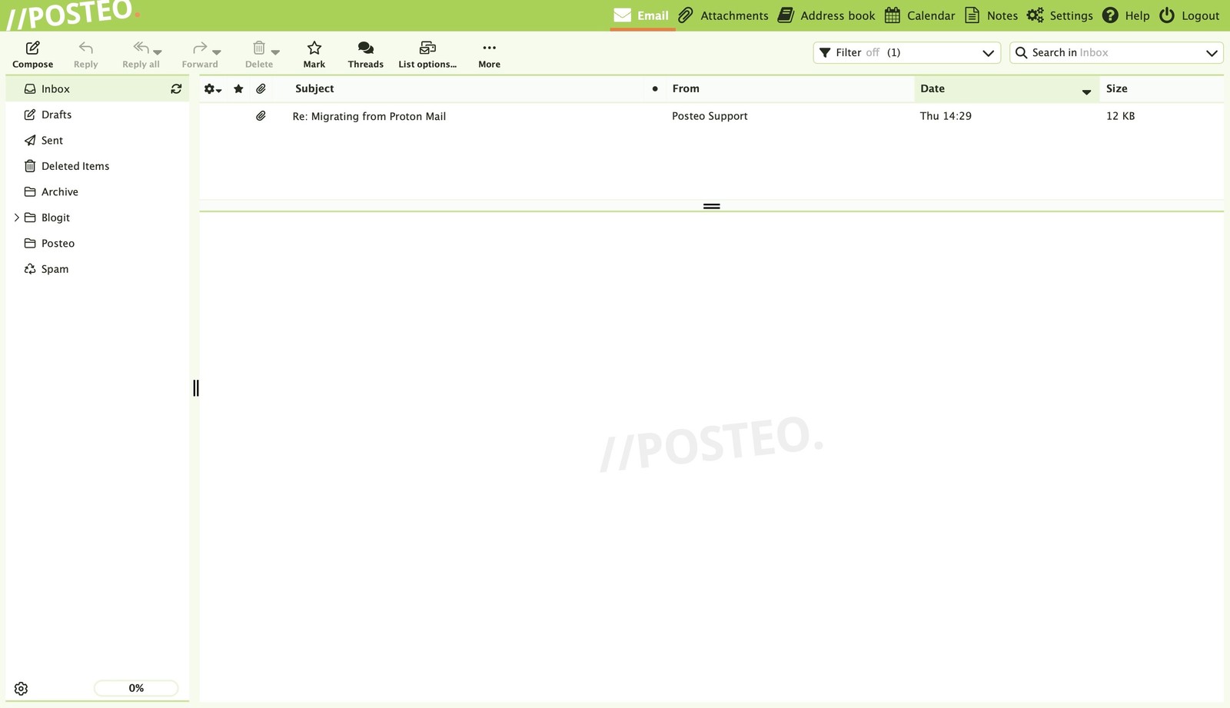Switch to the Email tab
The image size is (1230, 708).
coord(642,15)
